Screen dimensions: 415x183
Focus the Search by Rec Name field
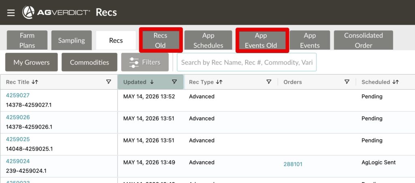click(x=247, y=62)
